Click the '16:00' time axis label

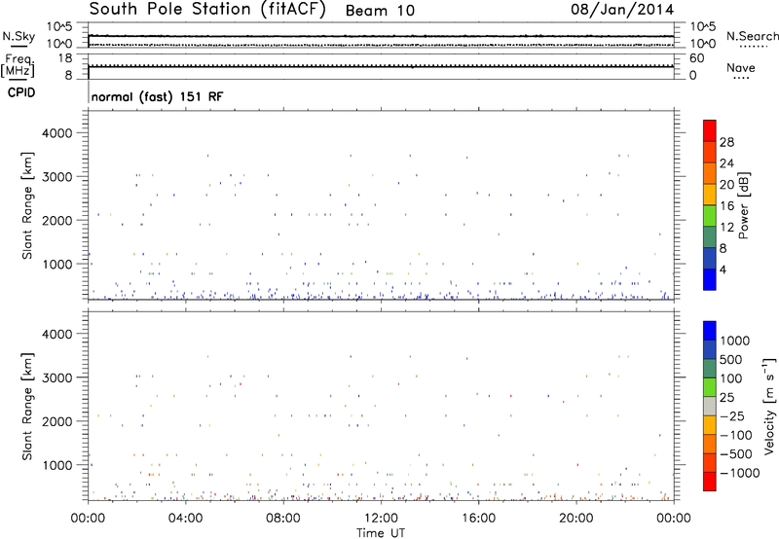point(478,519)
